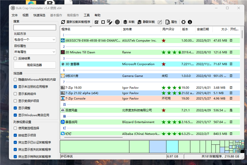Enable 隐藏由Microsoft发布的内容 checkbox

pyautogui.click(x=15, y=80)
